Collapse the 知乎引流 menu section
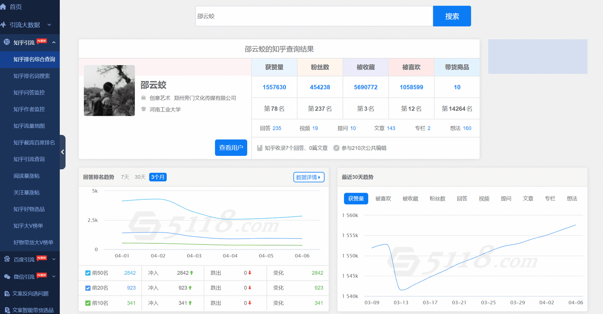The image size is (603, 314). click(x=53, y=42)
